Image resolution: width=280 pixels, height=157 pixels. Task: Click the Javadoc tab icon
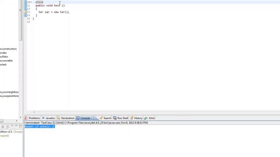click(x=43, y=118)
